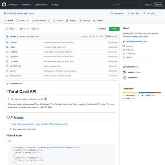Screen dimensions: 165x165
Task: Open the .prettierrc file
Action: pos(14,62)
